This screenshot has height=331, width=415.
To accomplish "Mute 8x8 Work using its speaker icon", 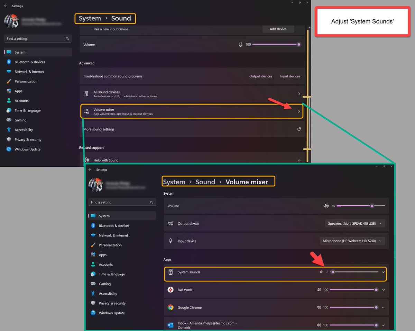I will [x=319, y=290].
